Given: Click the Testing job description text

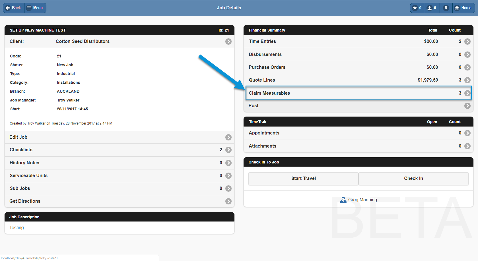Looking at the screenshot, I should coord(17,228).
